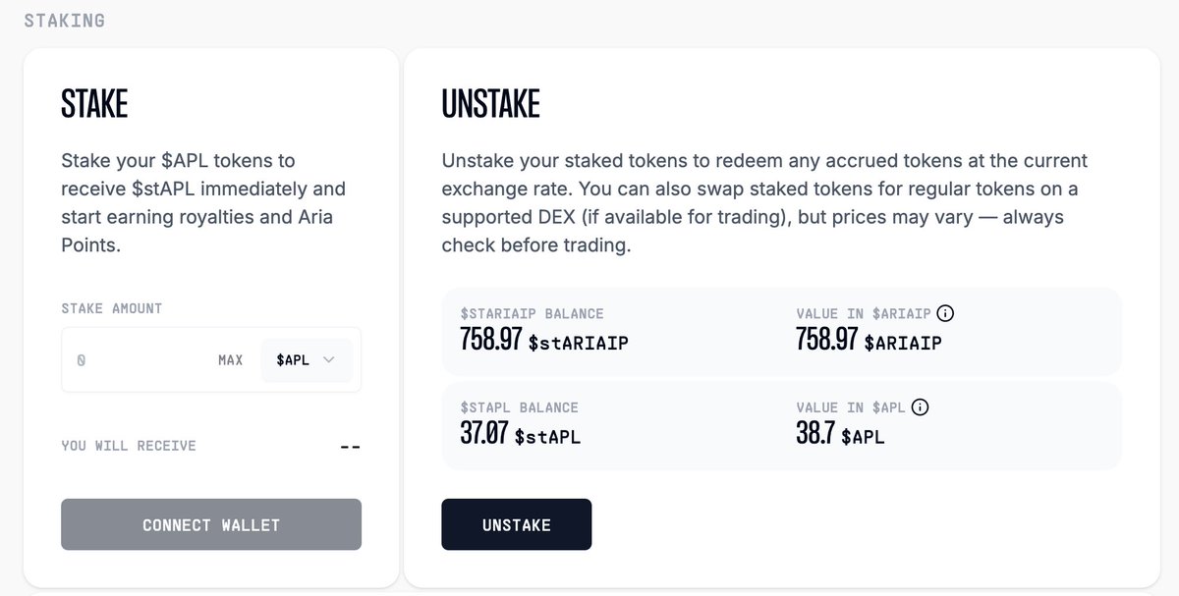Click the info icon beside VALUE IN $APL
This screenshot has height=596, width=1179.
(921, 406)
